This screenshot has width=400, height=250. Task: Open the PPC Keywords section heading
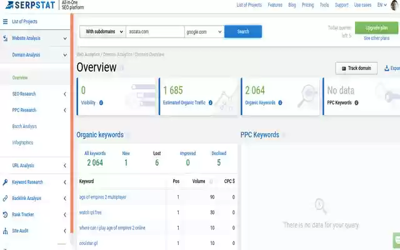pyautogui.click(x=260, y=135)
